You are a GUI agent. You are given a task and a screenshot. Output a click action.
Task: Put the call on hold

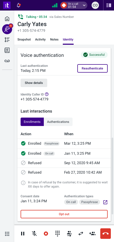tap(23, 234)
